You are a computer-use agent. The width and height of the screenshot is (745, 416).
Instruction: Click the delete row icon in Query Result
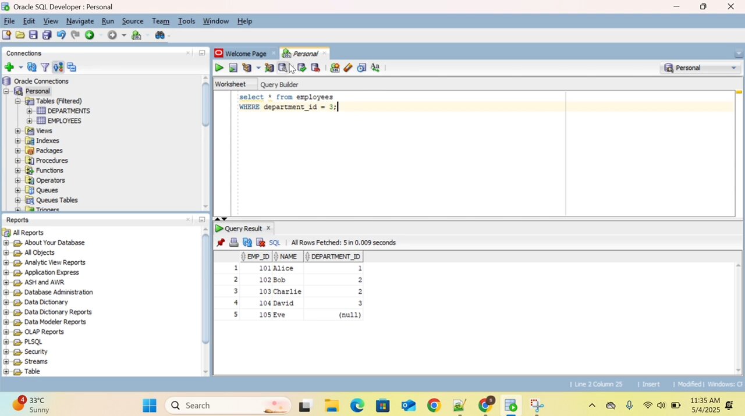pos(261,243)
